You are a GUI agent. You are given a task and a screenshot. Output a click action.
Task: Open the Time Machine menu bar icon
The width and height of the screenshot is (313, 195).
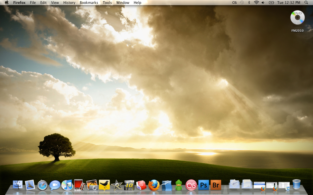click(x=242, y=2)
